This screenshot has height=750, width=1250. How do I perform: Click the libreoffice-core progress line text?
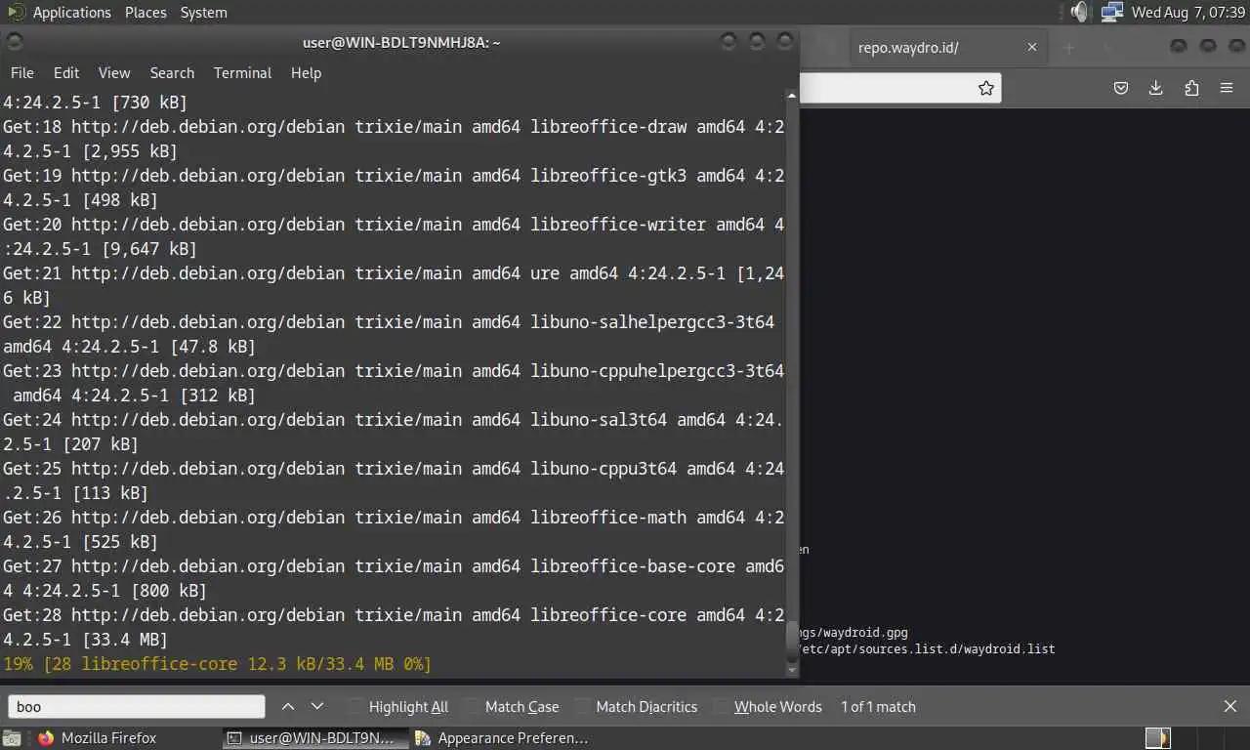click(x=217, y=664)
